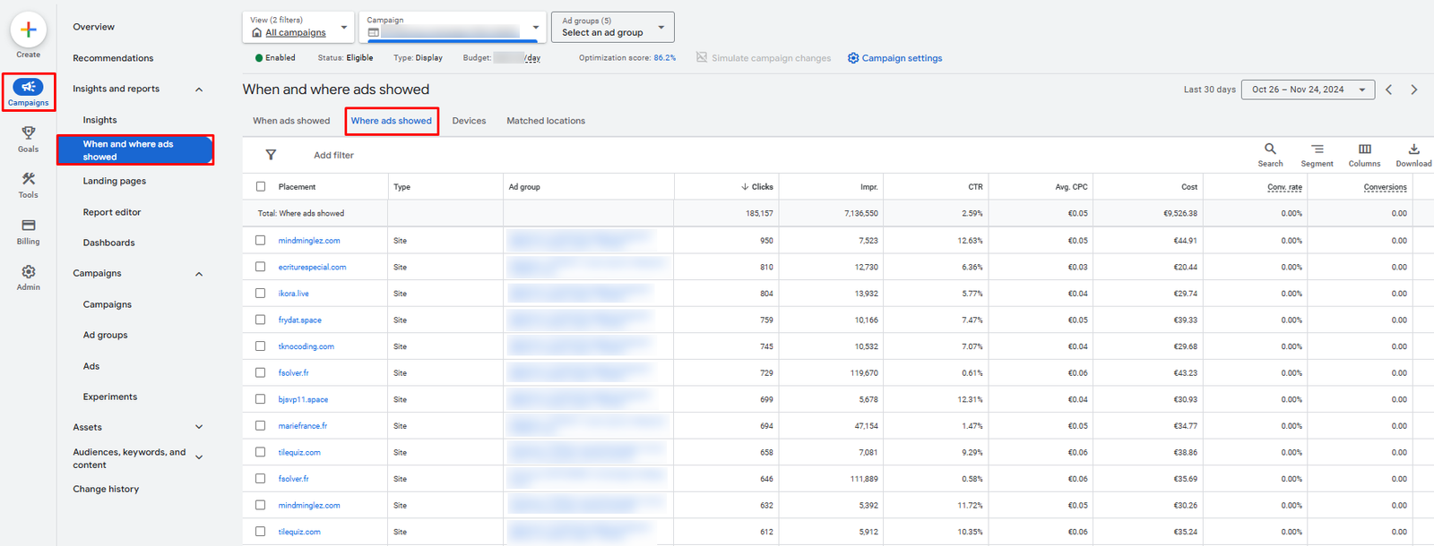Click the Search magnifier icon
The image size is (1434, 546).
[x=1270, y=149]
